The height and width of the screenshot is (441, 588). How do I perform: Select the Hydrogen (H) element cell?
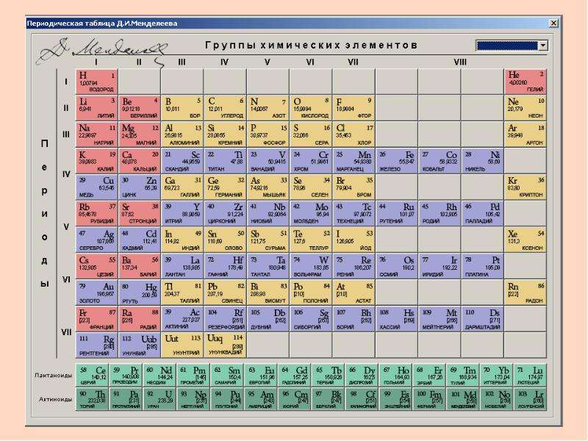click(x=97, y=82)
